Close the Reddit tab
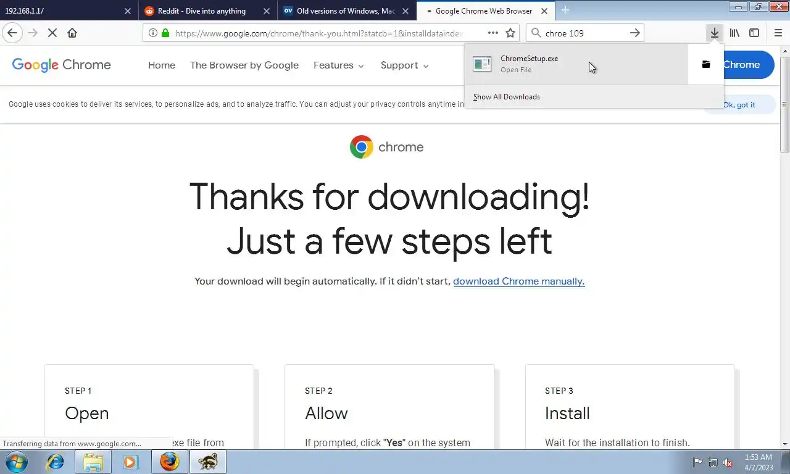Image resolution: width=790 pixels, height=474 pixels. [x=267, y=11]
